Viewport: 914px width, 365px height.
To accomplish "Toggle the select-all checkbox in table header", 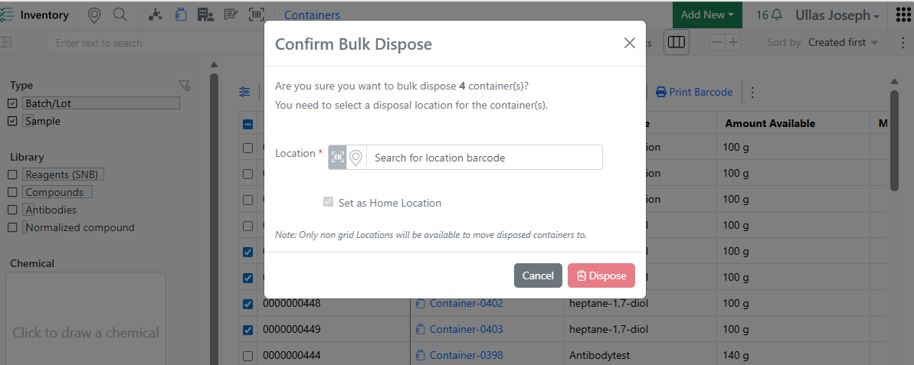I will (247, 124).
